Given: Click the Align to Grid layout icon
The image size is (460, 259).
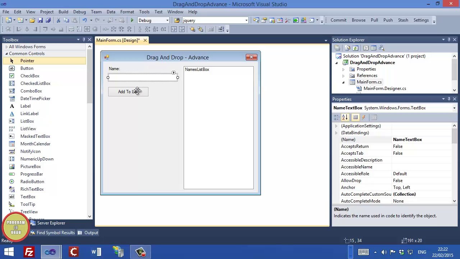Looking at the screenshot, I should pyautogui.click(x=8, y=29).
